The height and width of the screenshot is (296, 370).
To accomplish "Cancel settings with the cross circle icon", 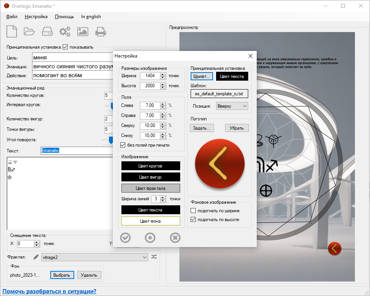I will tap(175, 238).
